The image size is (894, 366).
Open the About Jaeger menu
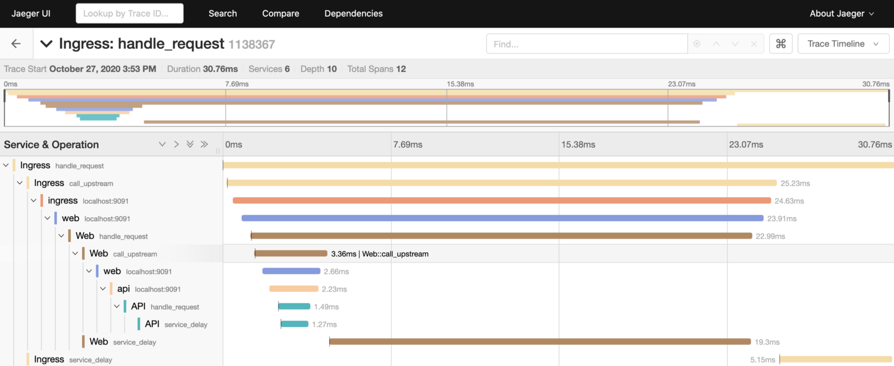[841, 13]
